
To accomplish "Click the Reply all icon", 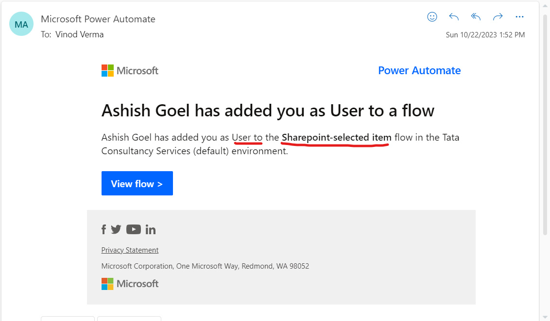I will [x=476, y=17].
